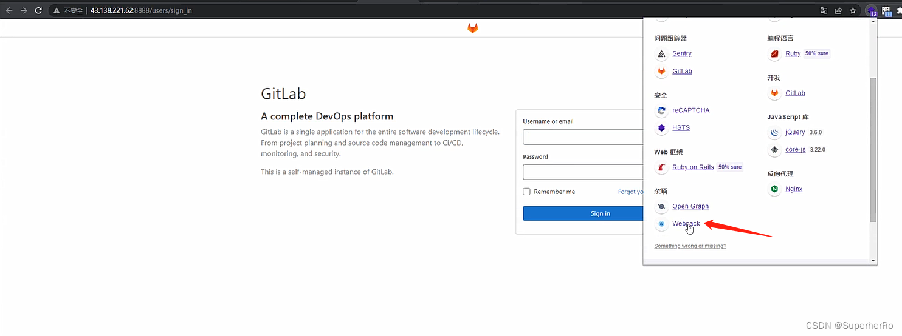Viewport: 902px width, 336px height.
Task: Click the Nginx icon
Action: coord(774,189)
